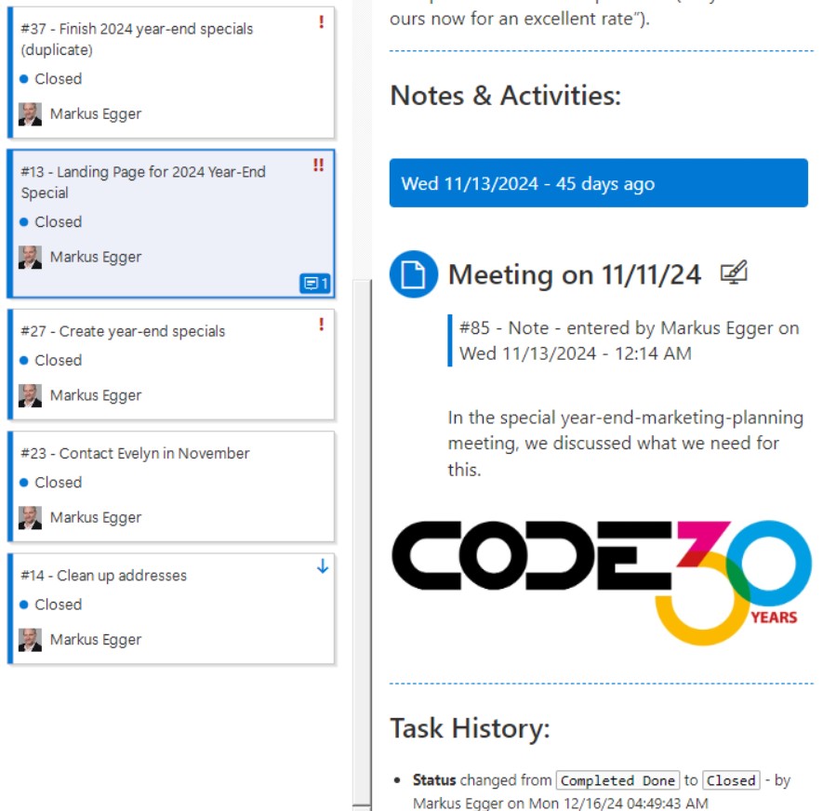Click the Closed status on task #13
The height and width of the screenshot is (811, 823).
59,222
